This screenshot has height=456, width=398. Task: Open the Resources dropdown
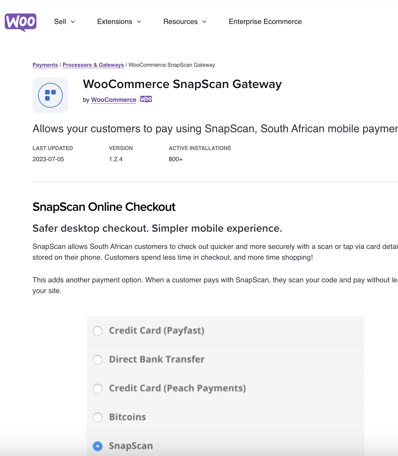pos(180,22)
